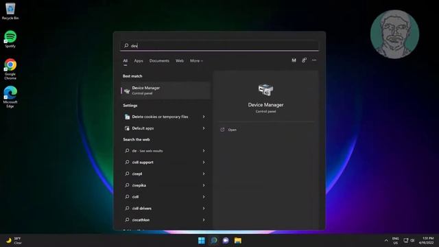Switch to the Web search tab

pos(180,61)
